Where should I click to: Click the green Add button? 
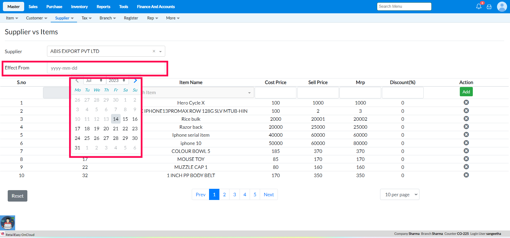[466, 92]
